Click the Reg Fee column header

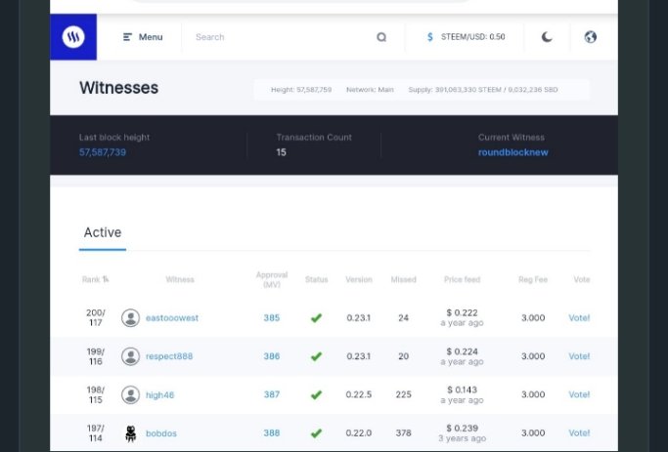click(x=533, y=279)
